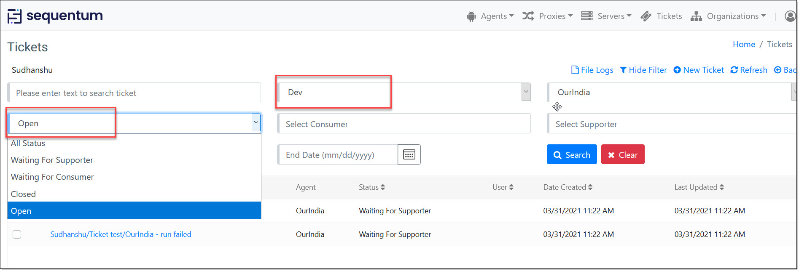799x271 pixels.
Task: Open the Dev environment dropdown
Action: click(x=404, y=92)
